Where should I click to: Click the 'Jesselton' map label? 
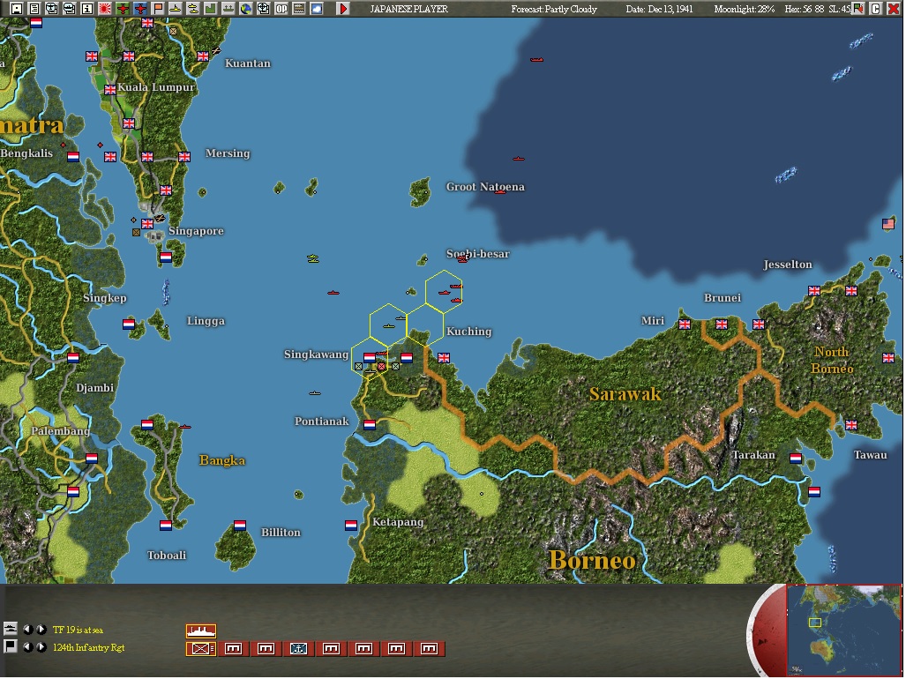pos(788,265)
